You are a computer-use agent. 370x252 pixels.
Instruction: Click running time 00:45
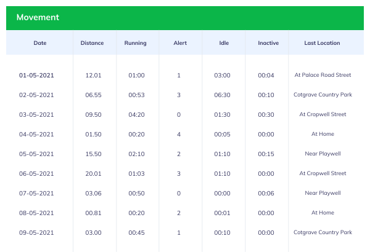(x=136, y=232)
